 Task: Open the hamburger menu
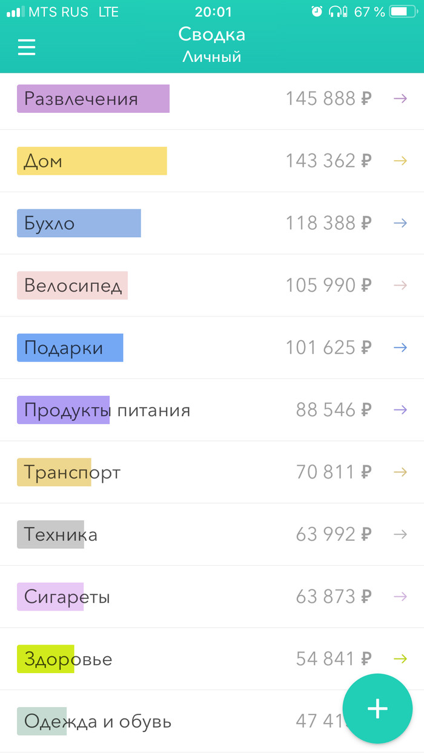point(27,47)
